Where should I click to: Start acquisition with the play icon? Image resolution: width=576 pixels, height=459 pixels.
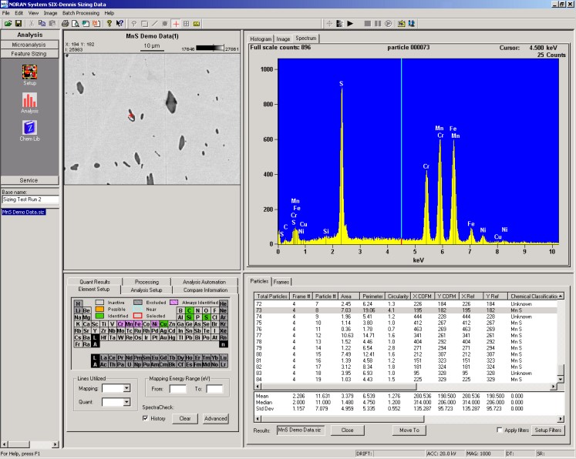pos(350,23)
